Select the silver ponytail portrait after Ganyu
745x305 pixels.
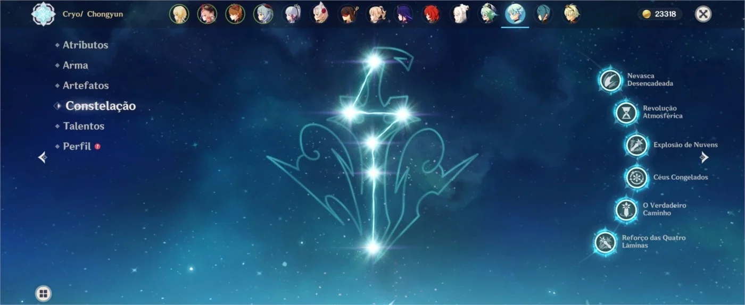(x=291, y=14)
